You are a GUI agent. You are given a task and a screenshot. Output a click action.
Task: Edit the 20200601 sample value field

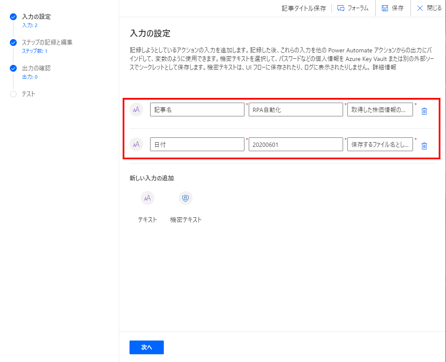pyautogui.click(x=295, y=144)
